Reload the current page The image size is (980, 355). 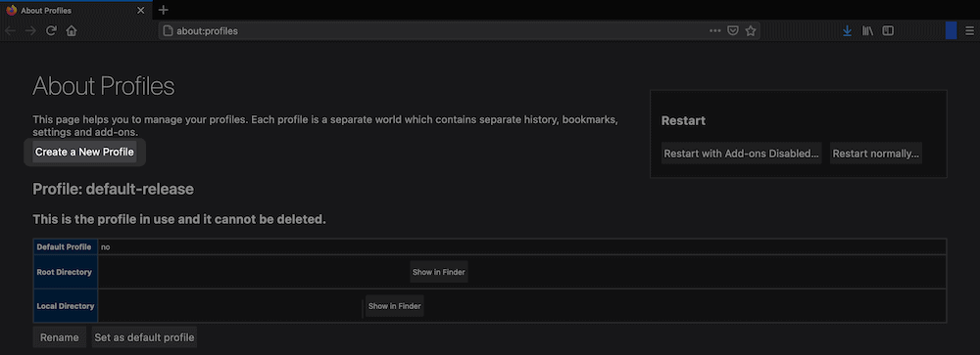(x=51, y=30)
